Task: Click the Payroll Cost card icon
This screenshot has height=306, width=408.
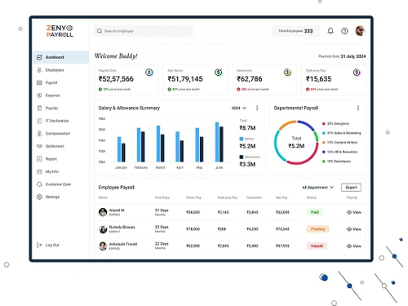Action: coord(149,73)
